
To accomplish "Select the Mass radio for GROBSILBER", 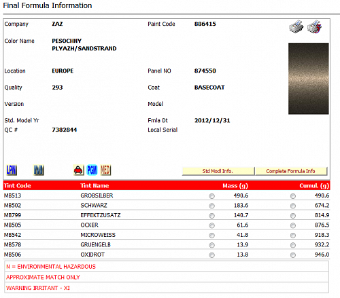I will point(212,196).
